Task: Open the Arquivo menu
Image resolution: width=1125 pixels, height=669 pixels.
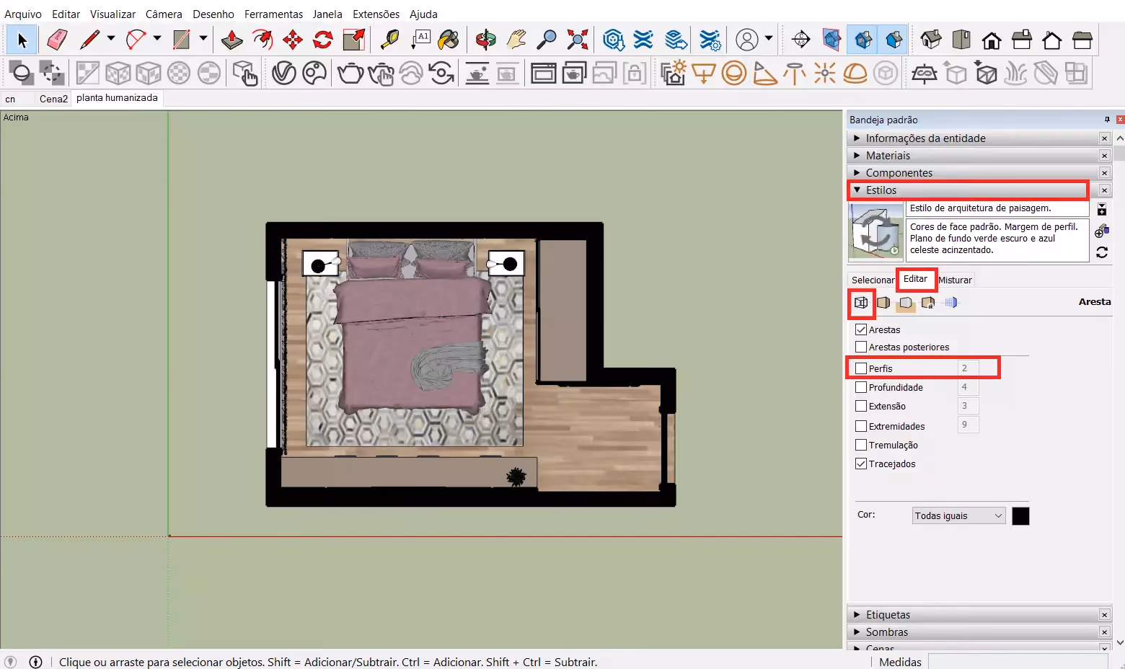Action: coord(23,14)
